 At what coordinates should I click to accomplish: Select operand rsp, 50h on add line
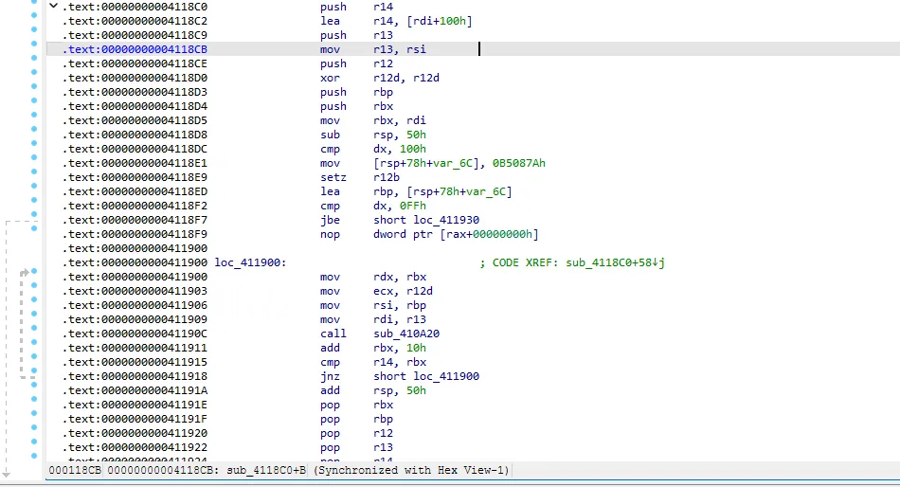click(400, 390)
